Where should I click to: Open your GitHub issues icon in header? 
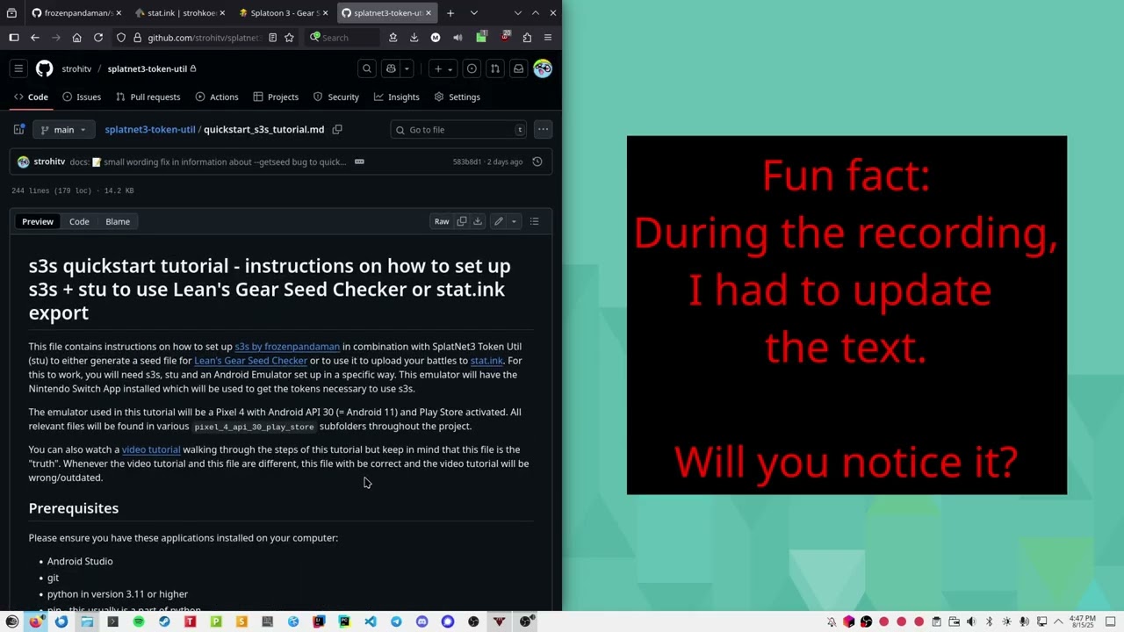pyautogui.click(x=472, y=68)
